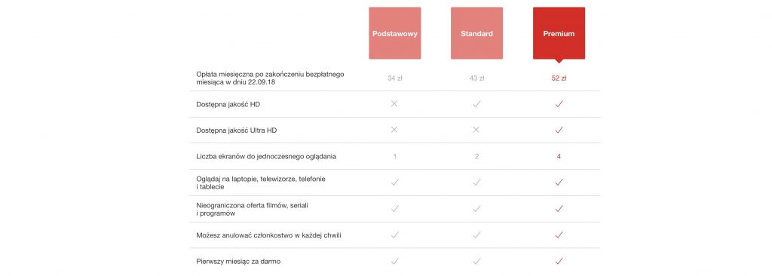The image size is (772, 276).
Task: Click the screen count 2 for Standard
Action: click(x=476, y=156)
